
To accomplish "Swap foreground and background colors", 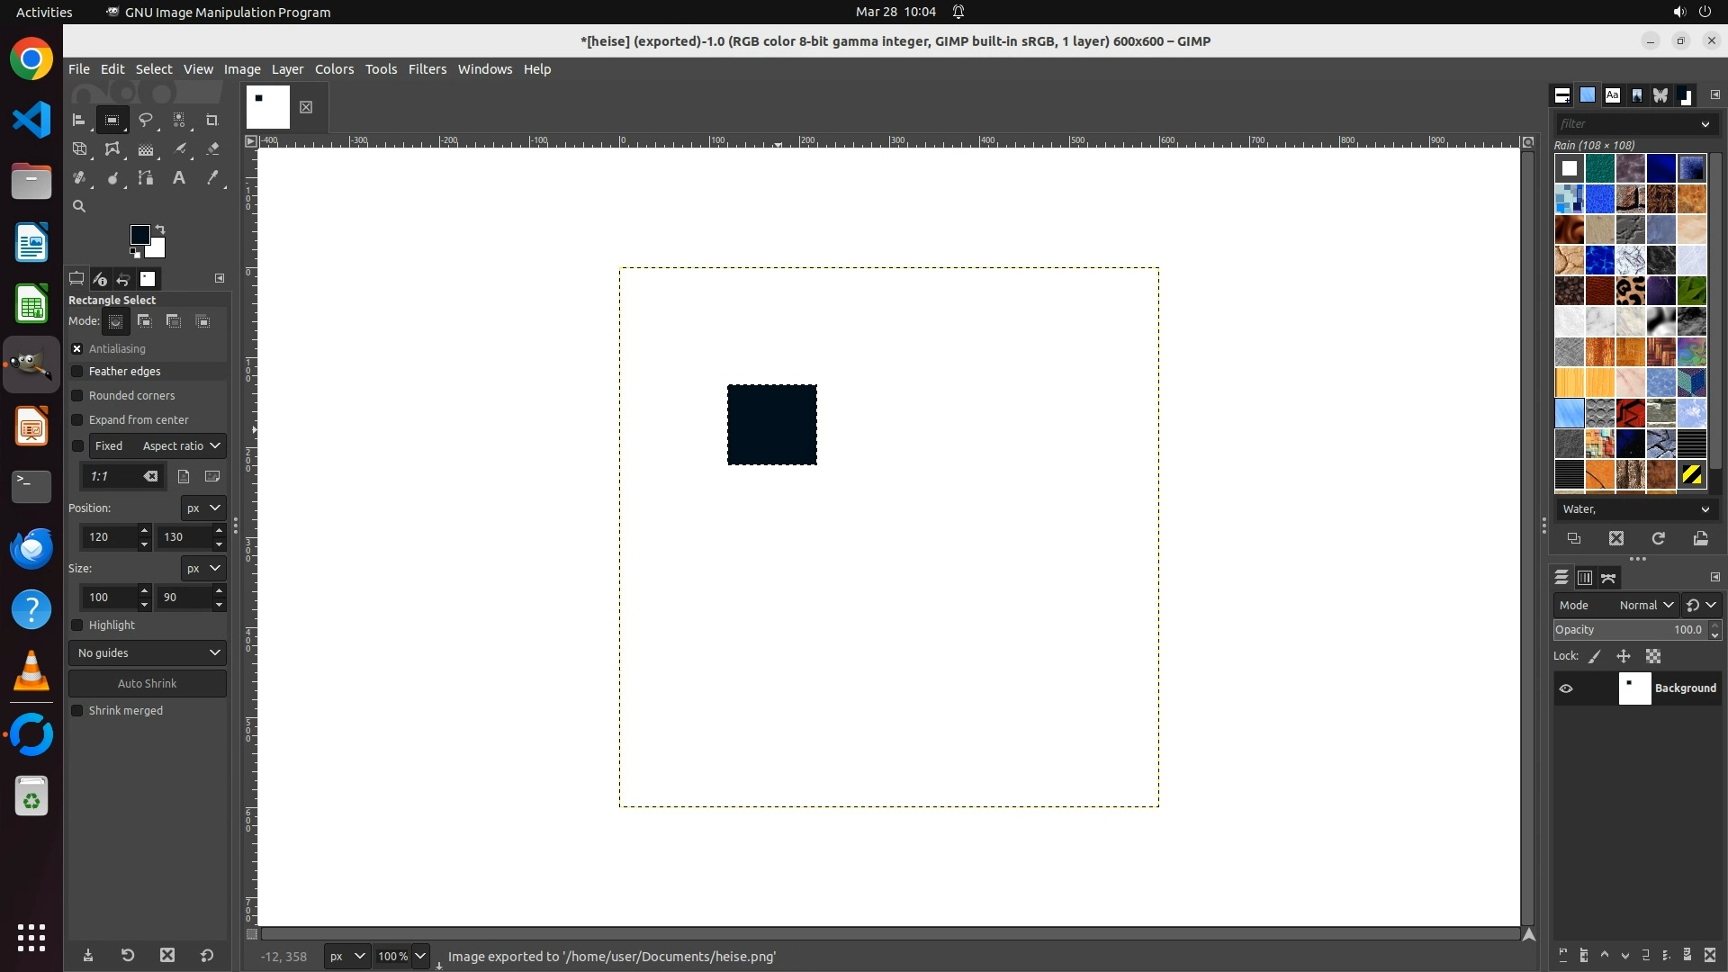I will pyautogui.click(x=160, y=229).
